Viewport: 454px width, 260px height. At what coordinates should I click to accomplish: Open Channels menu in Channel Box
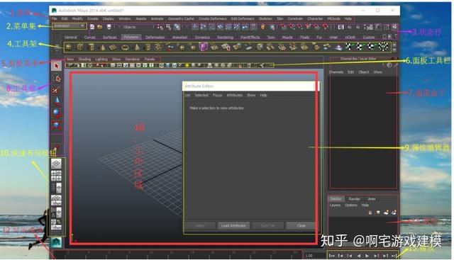pyautogui.click(x=336, y=72)
